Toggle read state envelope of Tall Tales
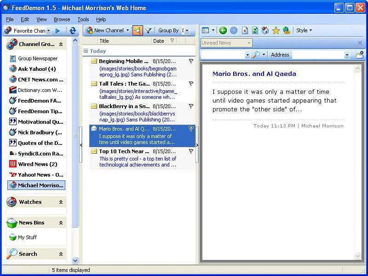Image resolution: width=368 pixels, height=276 pixels. (94, 84)
